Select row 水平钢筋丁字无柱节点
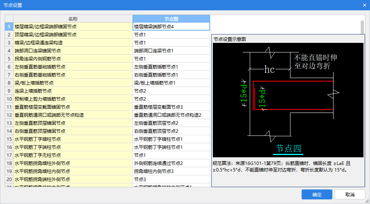 point(73,155)
